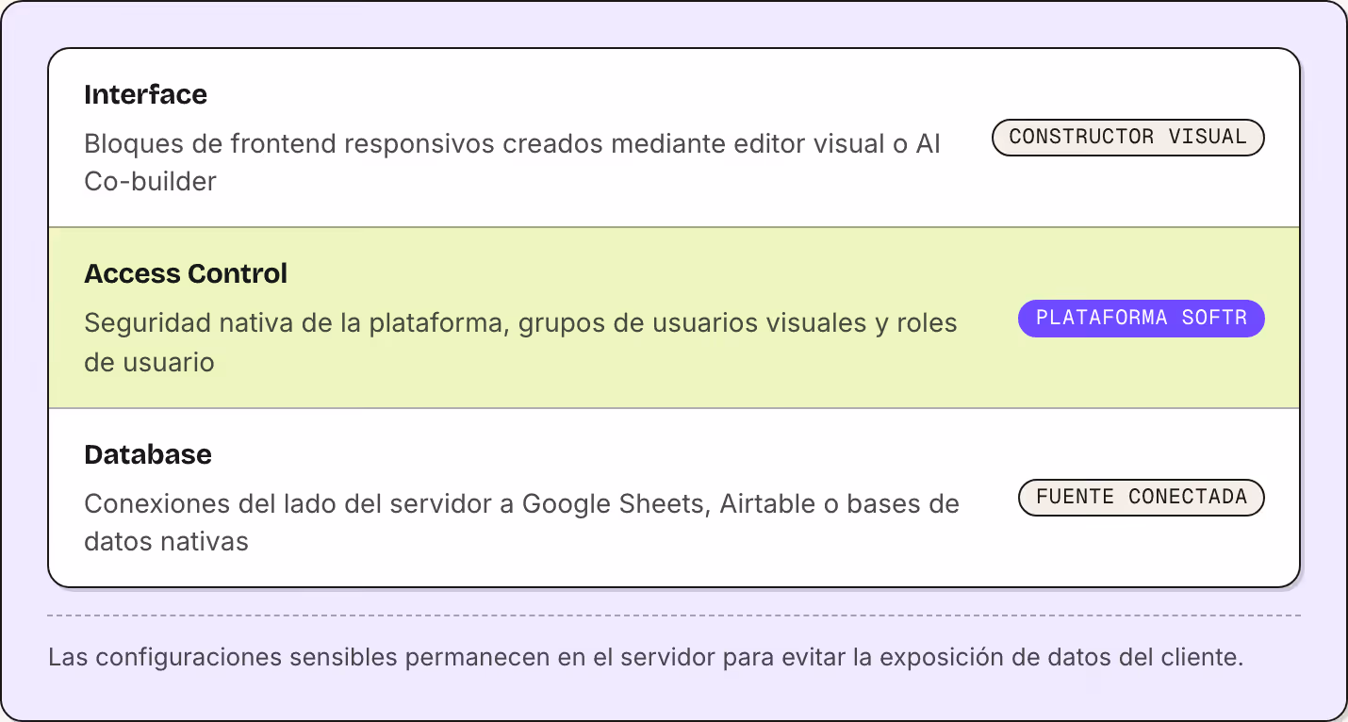This screenshot has height=722, width=1348.
Task: Select the Interface heading
Action: [x=145, y=94]
